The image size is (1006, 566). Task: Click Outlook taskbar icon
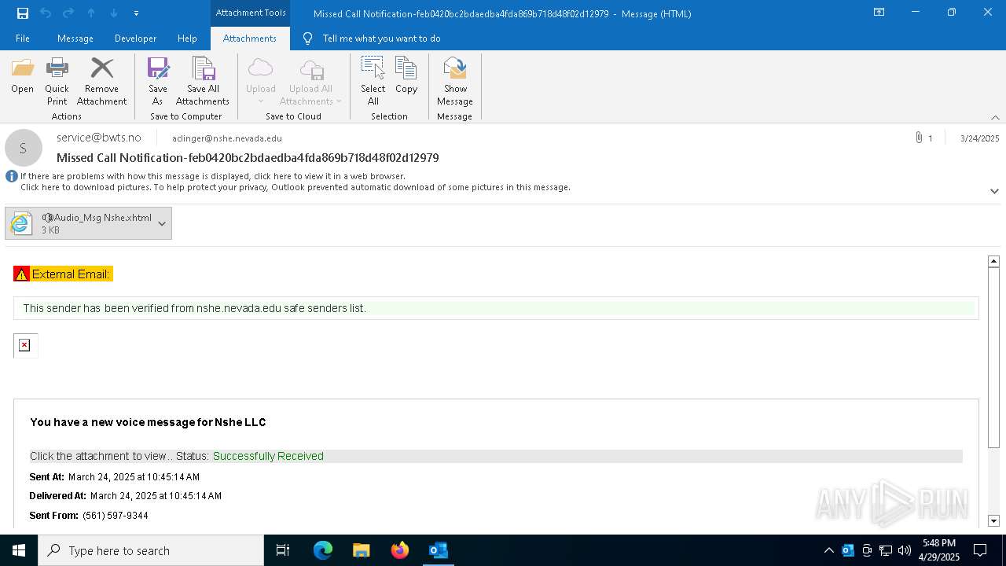click(439, 550)
